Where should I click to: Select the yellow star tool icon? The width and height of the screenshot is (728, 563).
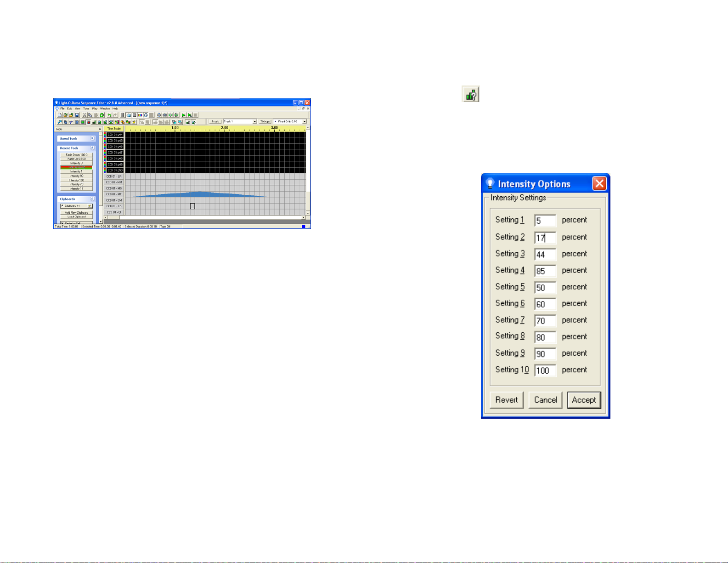[134, 122]
